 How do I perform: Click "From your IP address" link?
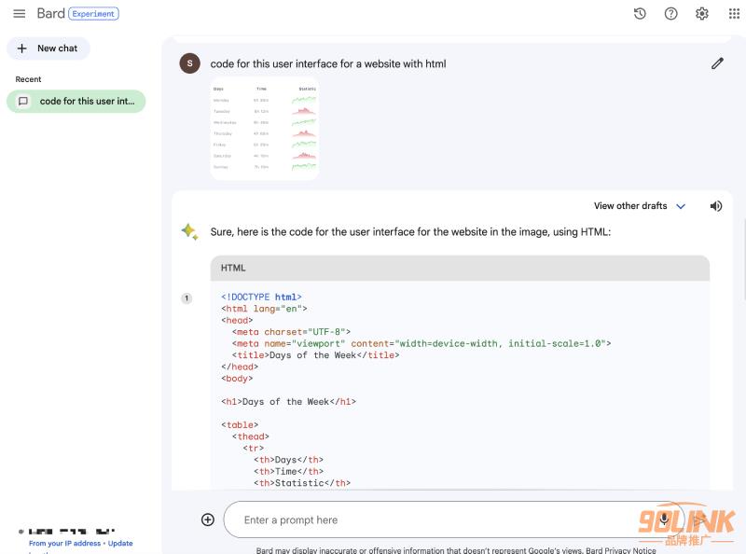point(64,543)
